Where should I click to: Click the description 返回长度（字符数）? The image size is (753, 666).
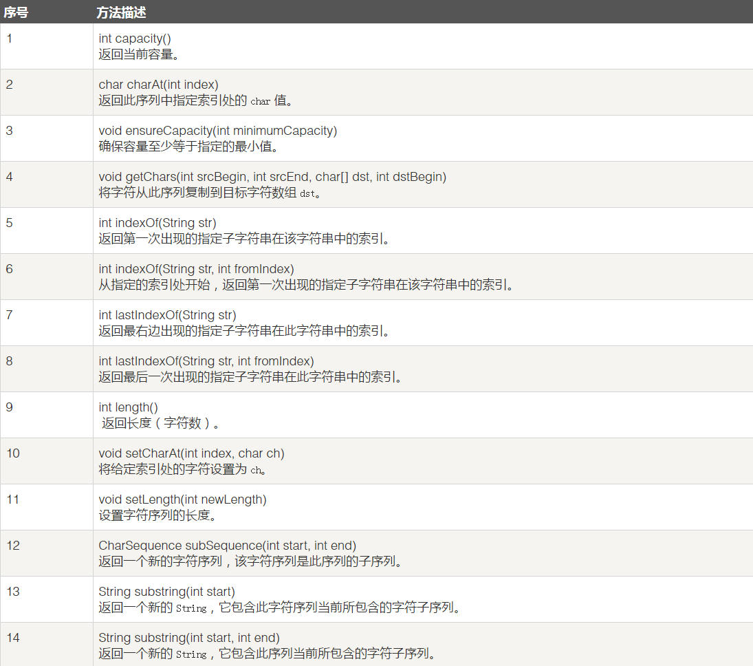(161, 424)
